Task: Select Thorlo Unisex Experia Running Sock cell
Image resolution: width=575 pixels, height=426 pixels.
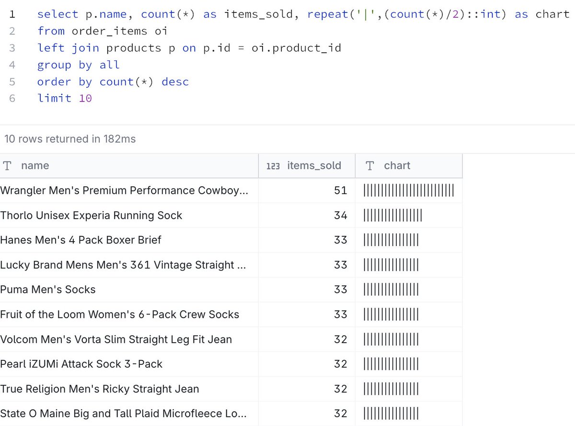Action: (129, 215)
